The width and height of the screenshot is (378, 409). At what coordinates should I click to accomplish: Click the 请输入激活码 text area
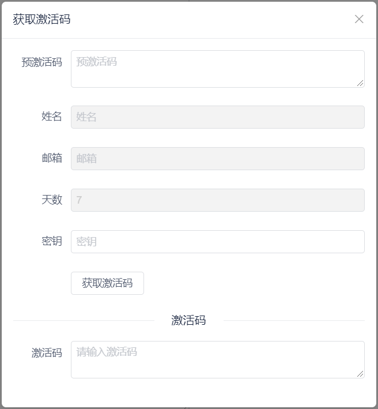click(217, 359)
